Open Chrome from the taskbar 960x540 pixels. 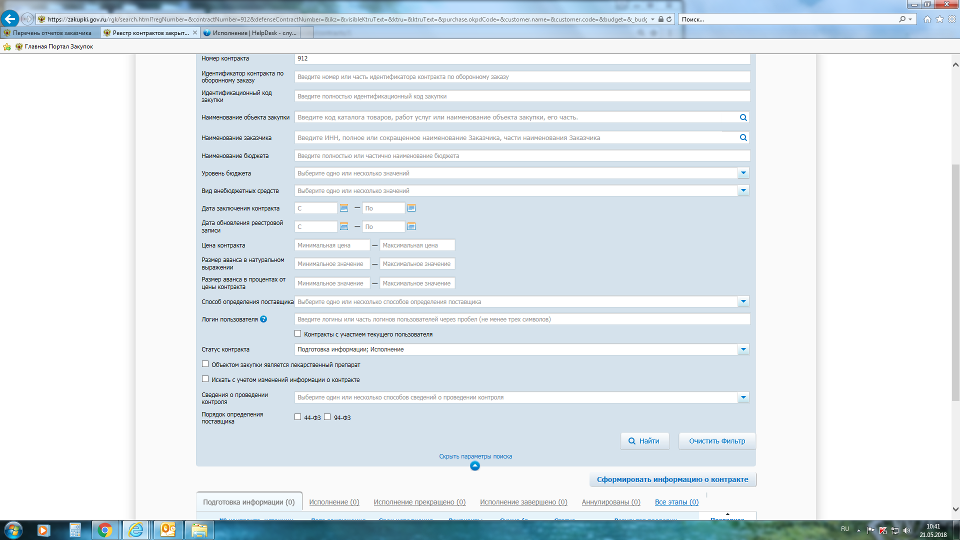pos(105,530)
